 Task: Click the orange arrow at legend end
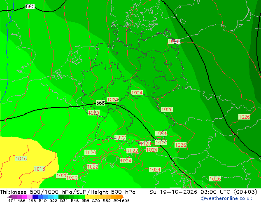tap(123, 197)
